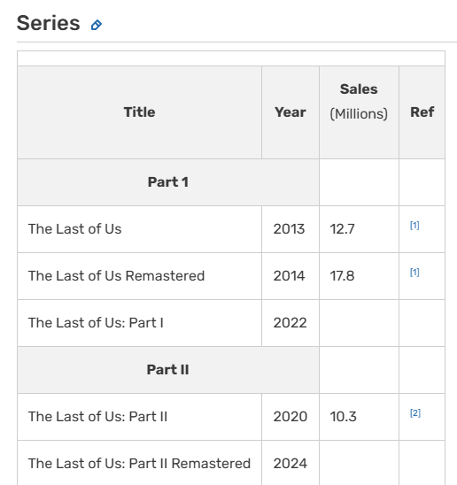This screenshot has width=457, height=485.
Task: Click the 12.7 sales figure
Action: tap(342, 229)
